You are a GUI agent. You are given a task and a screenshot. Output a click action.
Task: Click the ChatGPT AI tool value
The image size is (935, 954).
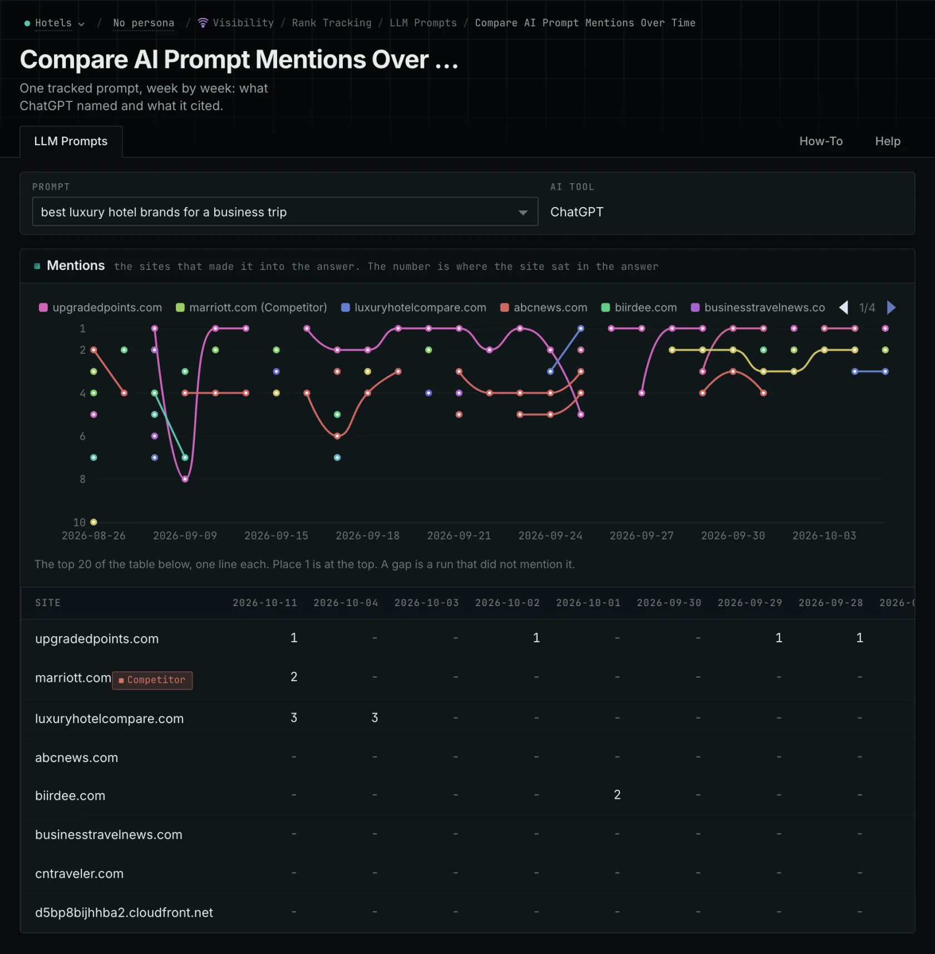tap(577, 212)
